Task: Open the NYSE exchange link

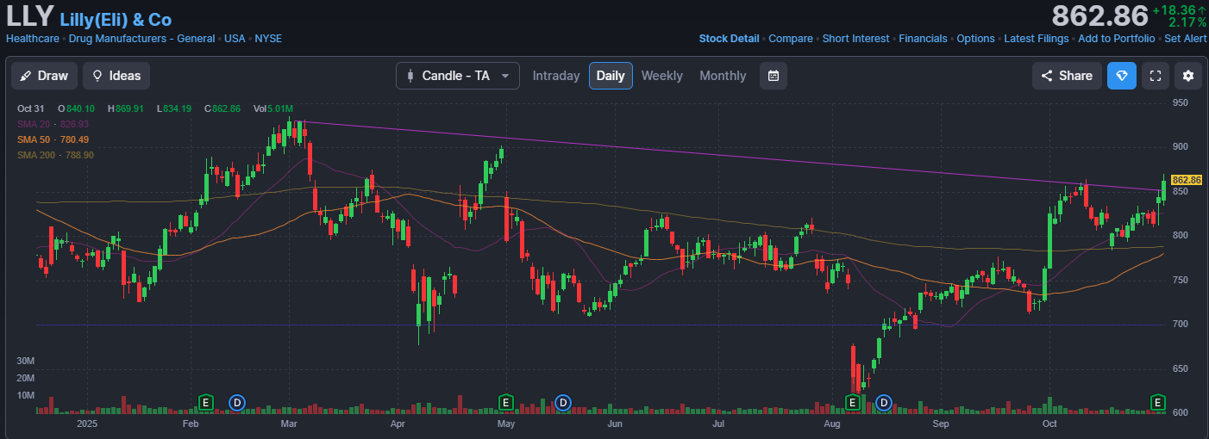Action: 268,39
